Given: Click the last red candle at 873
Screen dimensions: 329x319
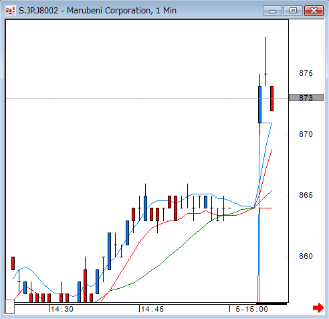Looking at the screenshot, I should (x=271, y=99).
